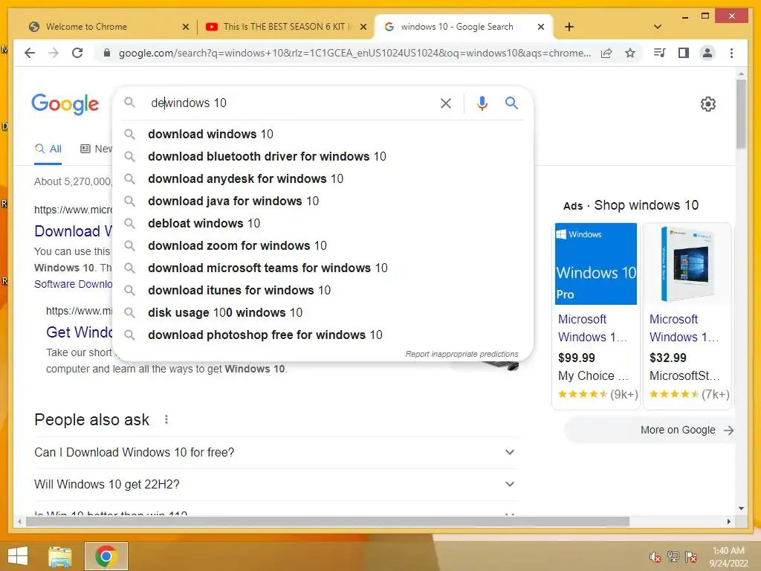The width and height of the screenshot is (761, 571).
Task: Click 'Report inappropriate predictions' link
Action: [462, 354]
